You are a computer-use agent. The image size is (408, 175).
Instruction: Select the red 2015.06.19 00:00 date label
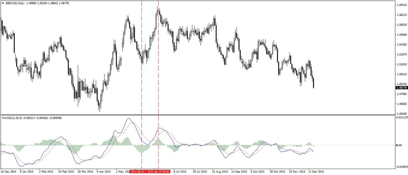[x=158, y=171]
